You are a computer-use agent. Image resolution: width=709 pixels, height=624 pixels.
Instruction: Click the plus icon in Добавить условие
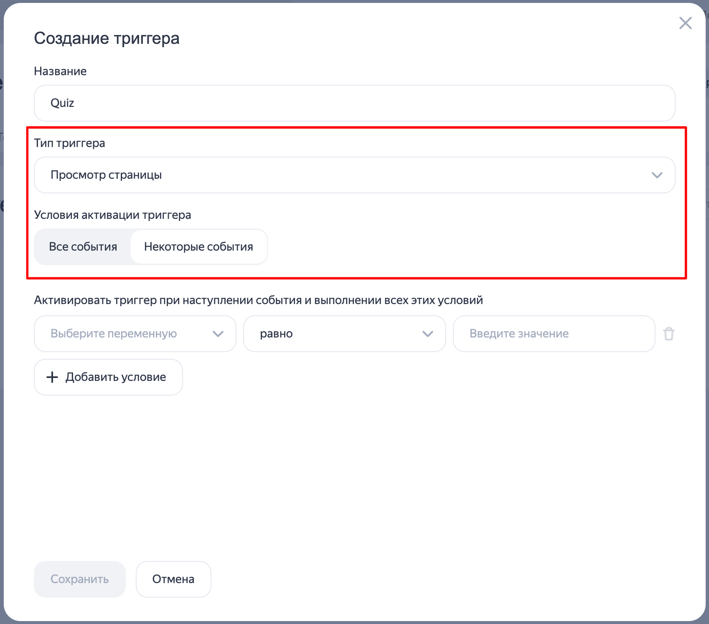[52, 377]
